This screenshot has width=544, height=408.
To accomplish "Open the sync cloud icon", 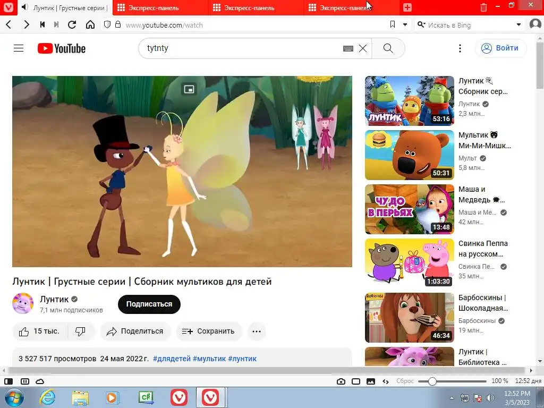I will [40, 381].
